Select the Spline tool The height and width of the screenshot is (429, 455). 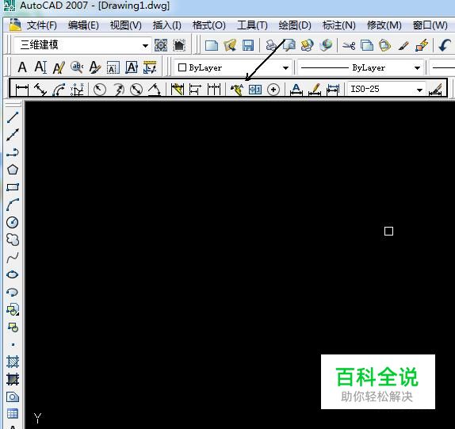click(13, 258)
